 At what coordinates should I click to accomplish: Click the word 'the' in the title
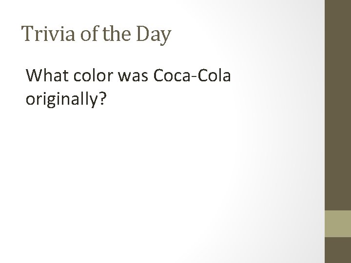[113, 35]
